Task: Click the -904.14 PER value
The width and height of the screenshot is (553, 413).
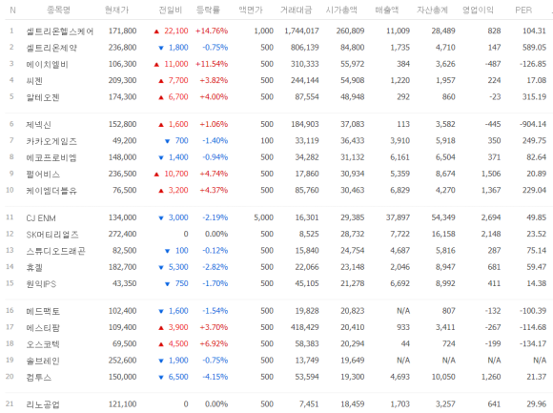Action: pyautogui.click(x=533, y=124)
